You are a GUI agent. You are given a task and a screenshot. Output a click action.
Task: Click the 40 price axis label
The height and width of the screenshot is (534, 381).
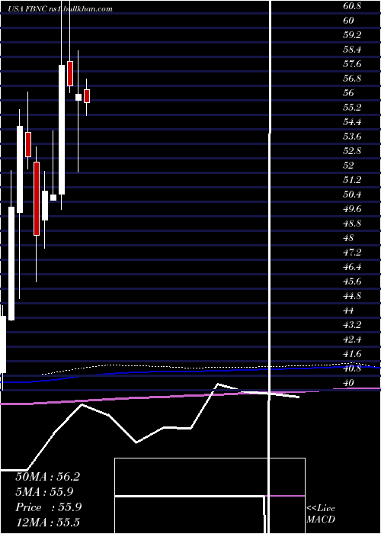coord(349,382)
